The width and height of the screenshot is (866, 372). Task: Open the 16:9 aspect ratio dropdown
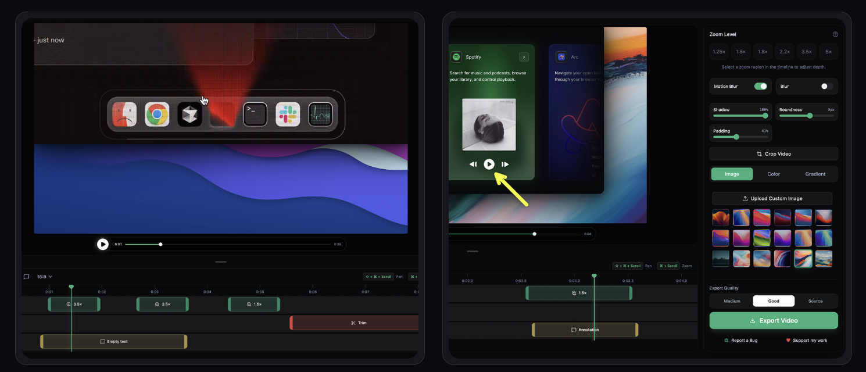[45, 277]
